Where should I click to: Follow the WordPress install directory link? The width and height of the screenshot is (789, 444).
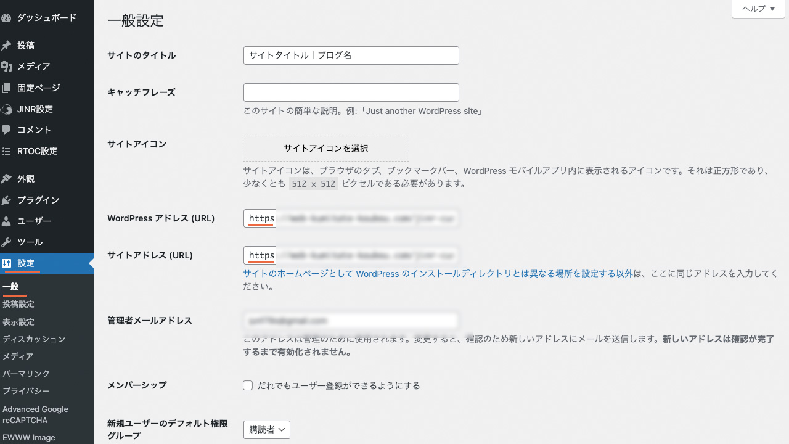point(438,274)
